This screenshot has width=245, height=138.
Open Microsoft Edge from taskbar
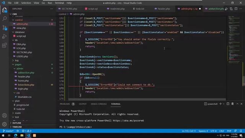point(16,135)
